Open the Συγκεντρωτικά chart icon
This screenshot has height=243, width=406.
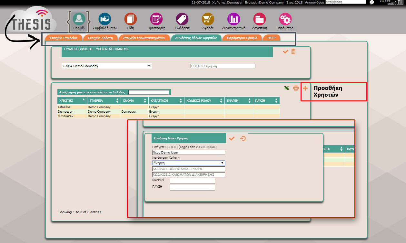tap(233, 19)
